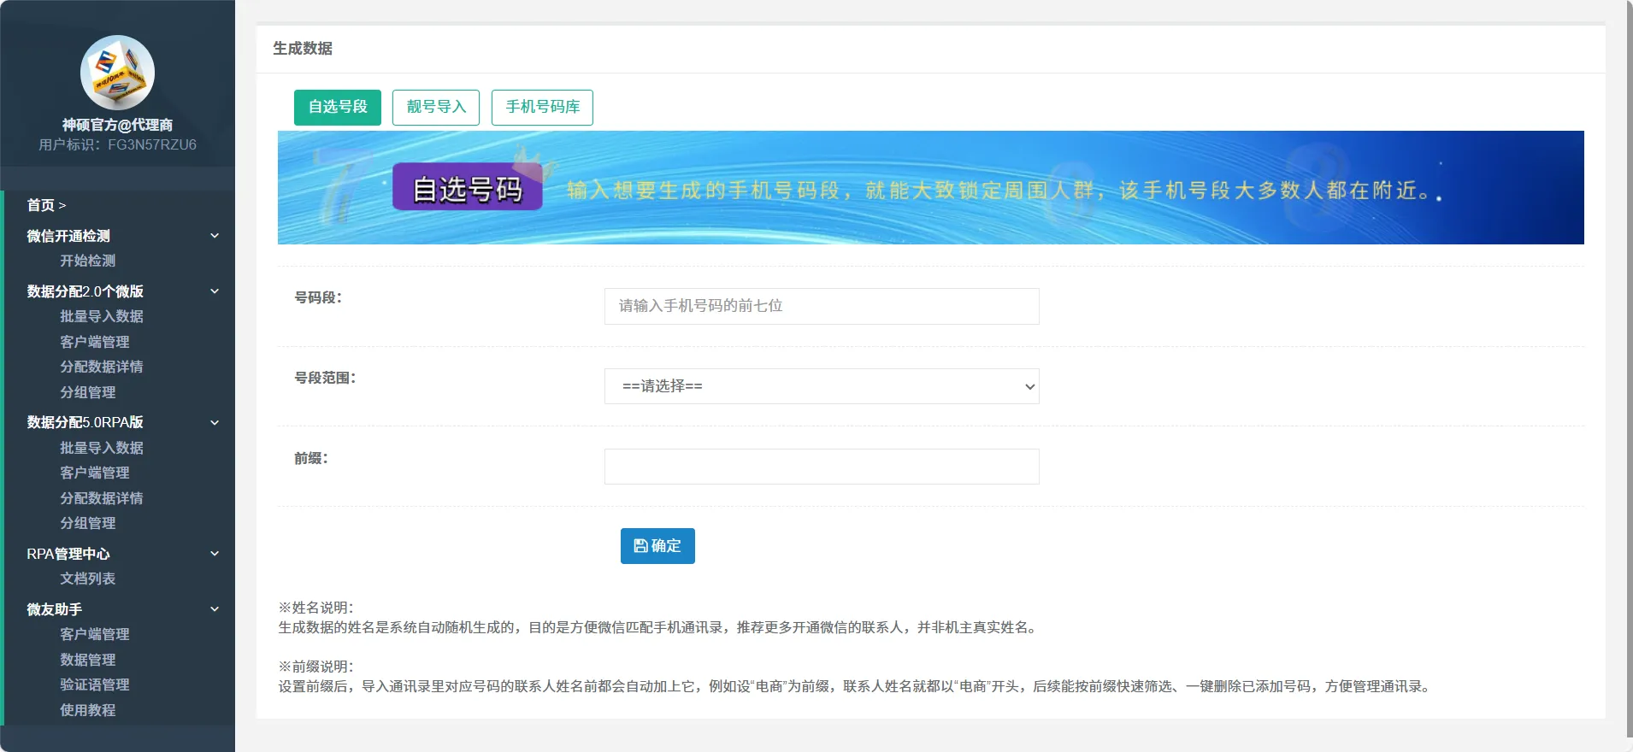Collapse the 数据分配5.0RPA版 section chevron
The image size is (1633, 752).
point(215,422)
